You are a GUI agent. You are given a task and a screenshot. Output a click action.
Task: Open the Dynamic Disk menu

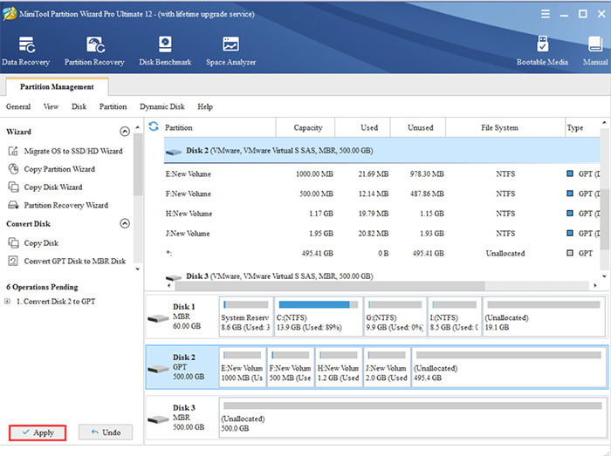(161, 106)
